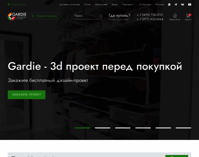Open the Каталог товаров menu
The width and height of the screenshot is (199, 157).
point(45,16)
